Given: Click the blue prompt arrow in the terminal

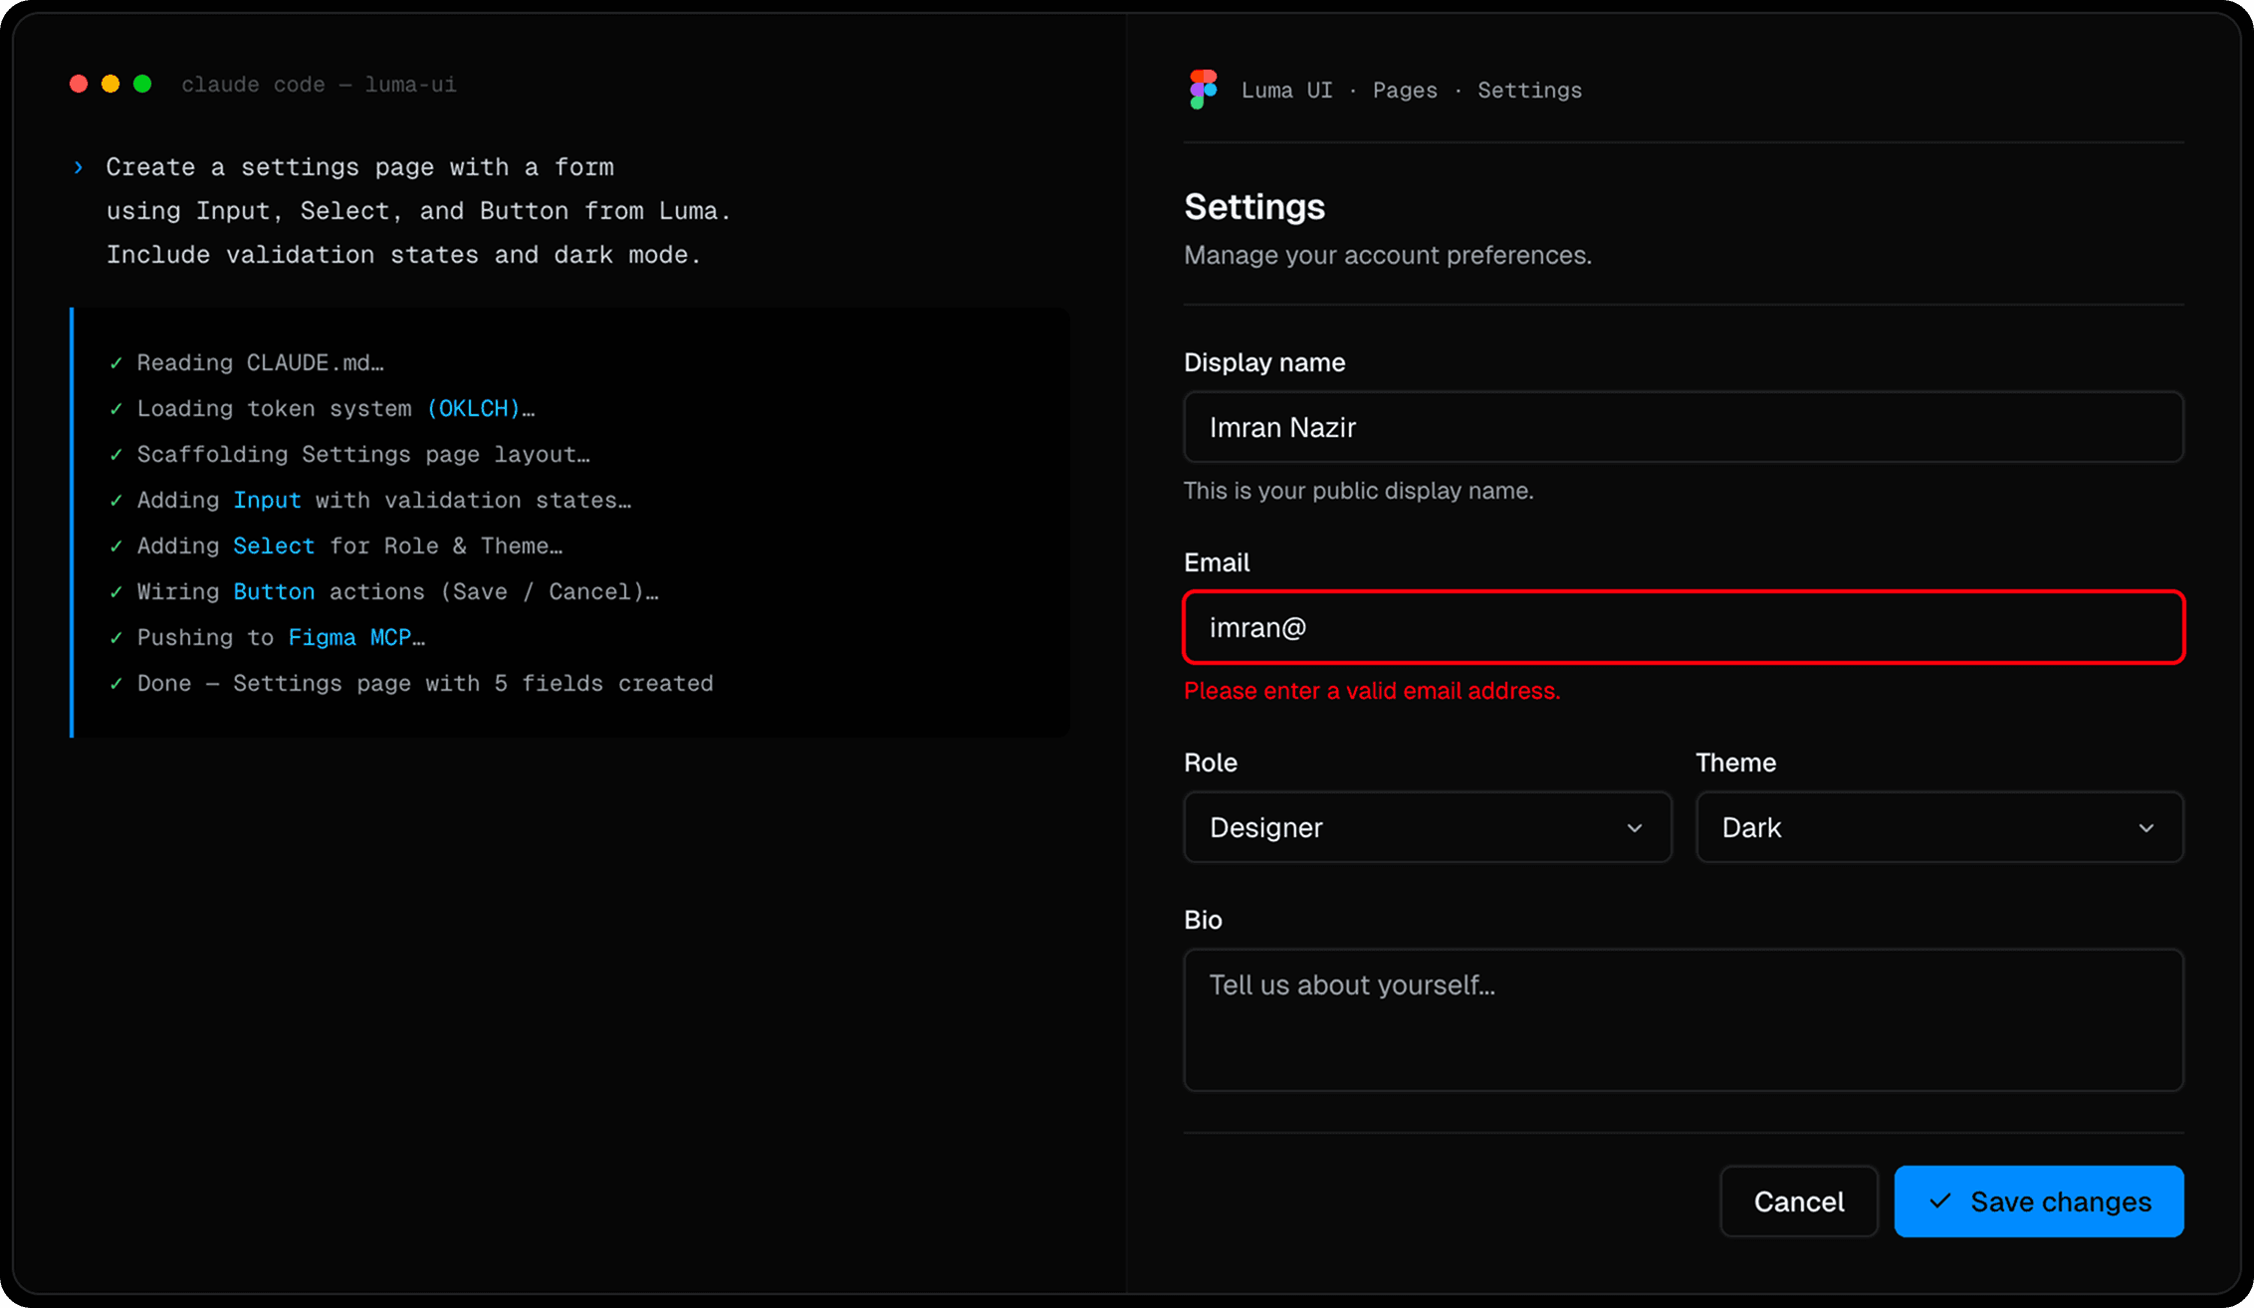Looking at the screenshot, I should pyautogui.click(x=79, y=167).
